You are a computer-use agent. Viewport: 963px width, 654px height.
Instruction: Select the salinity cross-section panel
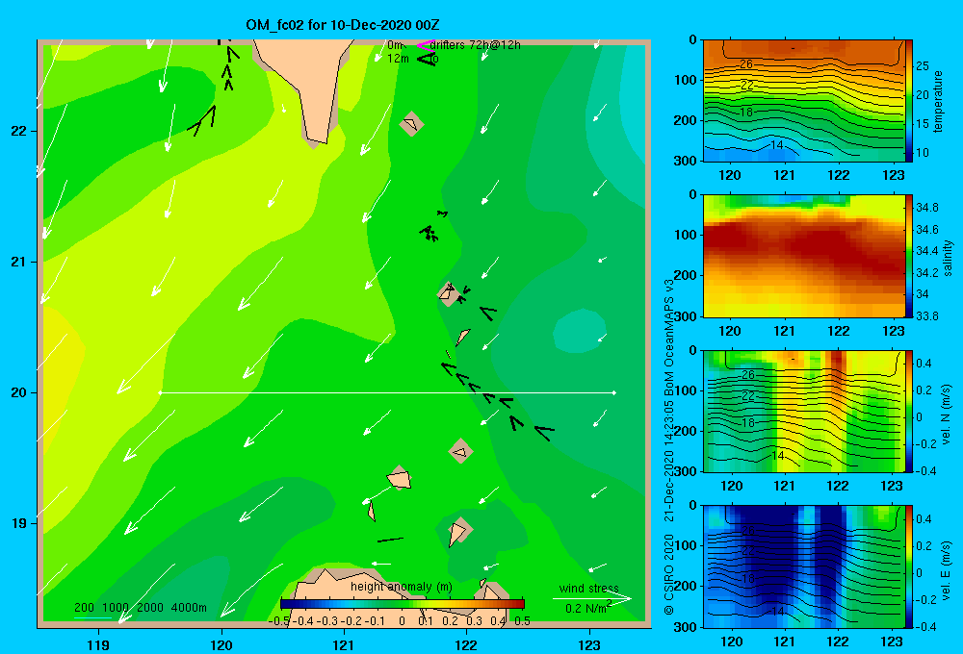click(803, 256)
